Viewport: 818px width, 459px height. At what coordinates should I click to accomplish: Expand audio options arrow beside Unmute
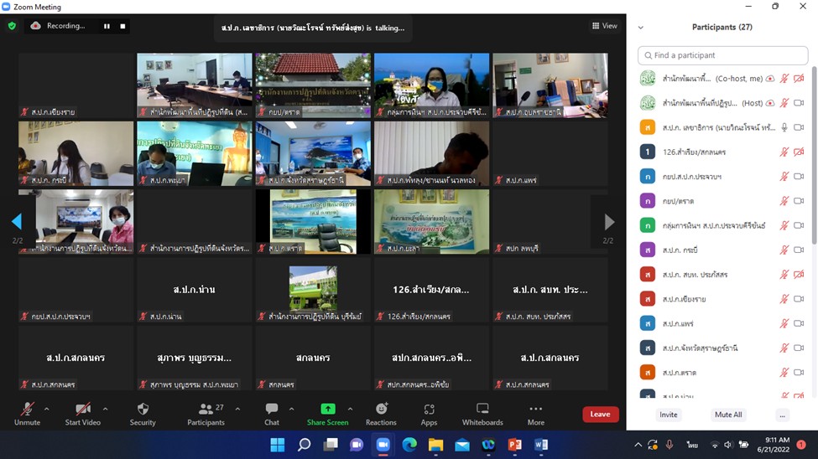pyautogui.click(x=46, y=409)
